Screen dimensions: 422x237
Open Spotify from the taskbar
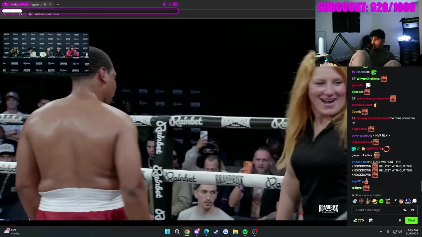(x=245, y=232)
